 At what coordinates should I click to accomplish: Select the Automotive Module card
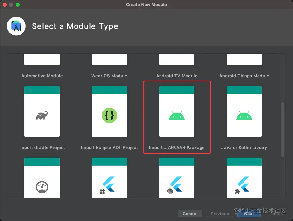(x=42, y=60)
